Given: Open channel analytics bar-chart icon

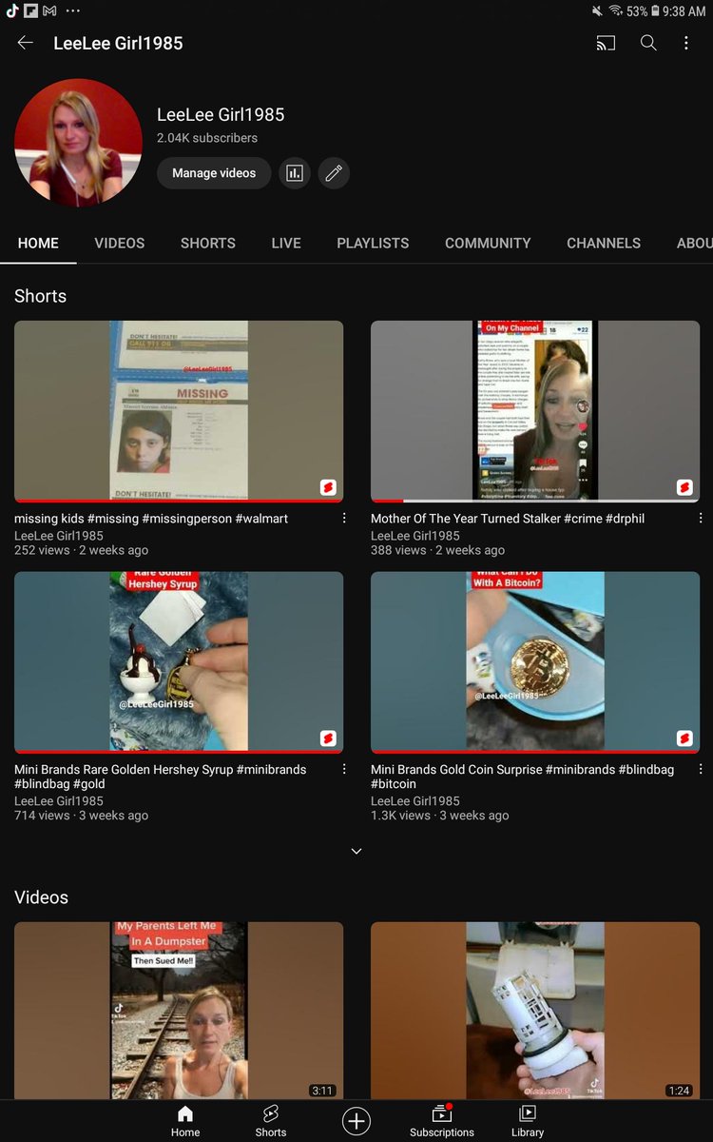Looking at the screenshot, I should pos(295,173).
